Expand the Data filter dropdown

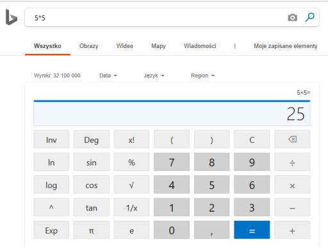tap(108, 76)
